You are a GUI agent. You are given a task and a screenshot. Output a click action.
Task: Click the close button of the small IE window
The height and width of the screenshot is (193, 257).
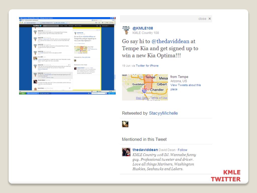[114, 18]
